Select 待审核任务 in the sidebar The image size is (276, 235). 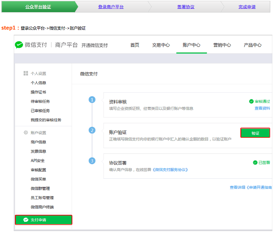(x=40, y=101)
